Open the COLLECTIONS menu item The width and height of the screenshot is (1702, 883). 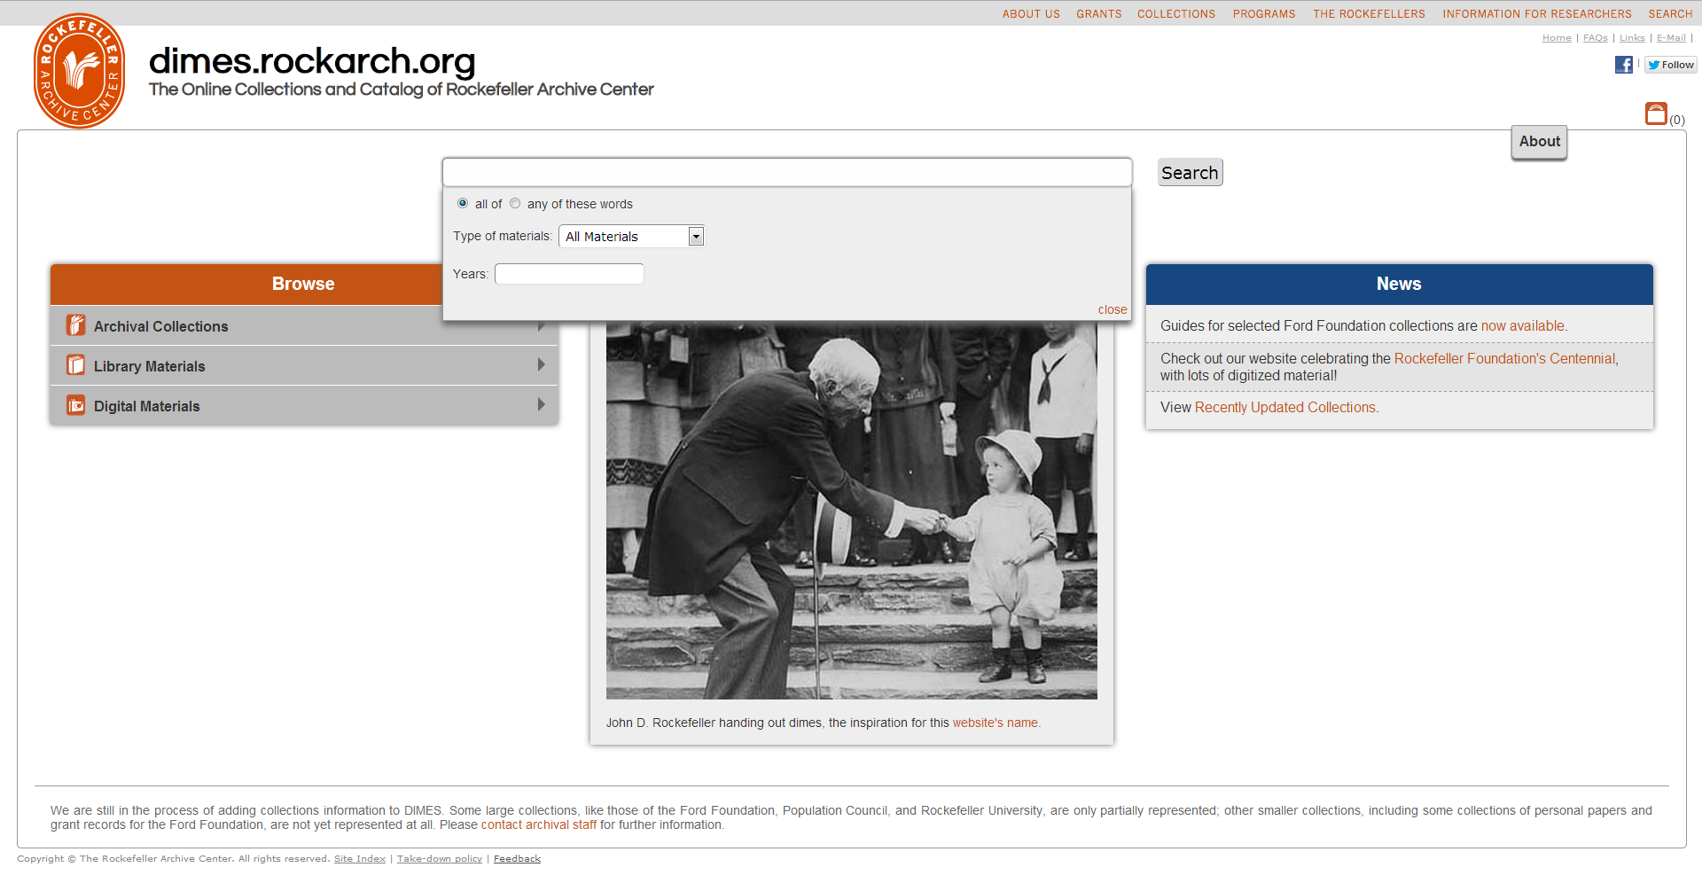pyautogui.click(x=1176, y=13)
